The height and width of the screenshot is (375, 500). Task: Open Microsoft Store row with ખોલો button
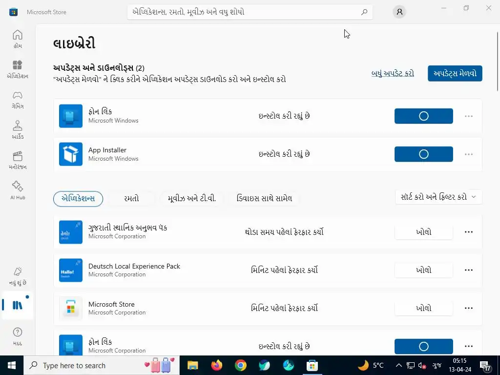[423, 309]
